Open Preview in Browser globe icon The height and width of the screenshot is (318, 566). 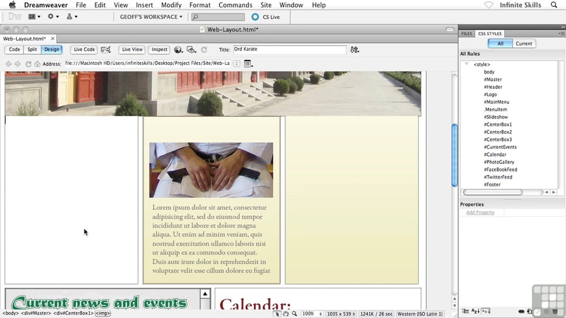click(178, 49)
